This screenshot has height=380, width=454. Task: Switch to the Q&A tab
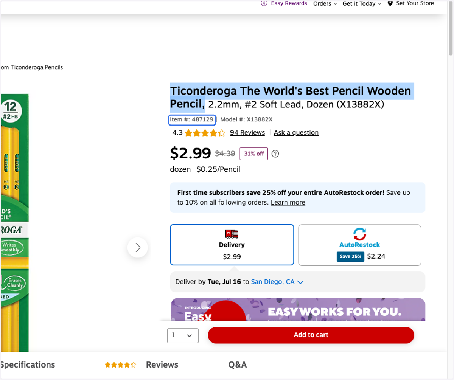pyautogui.click(x=238, y=365)
